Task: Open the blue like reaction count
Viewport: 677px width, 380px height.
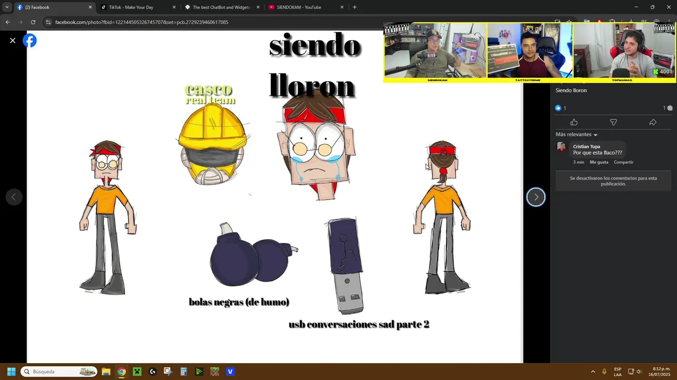Action: [x=560, y=108]
